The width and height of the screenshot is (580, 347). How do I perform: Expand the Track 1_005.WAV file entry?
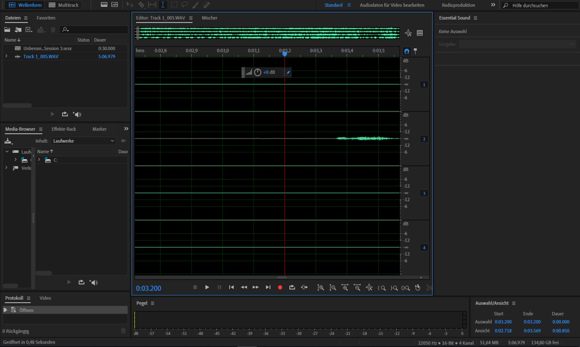click(x=6, y=56)
